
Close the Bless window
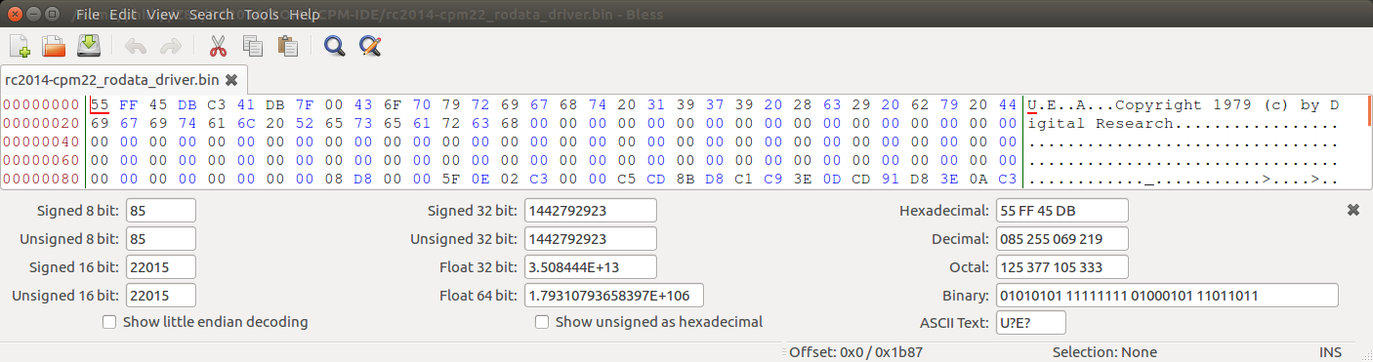(x=14, y=15)
